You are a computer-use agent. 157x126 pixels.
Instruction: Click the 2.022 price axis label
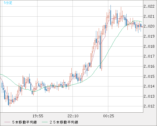click(149, 6)
